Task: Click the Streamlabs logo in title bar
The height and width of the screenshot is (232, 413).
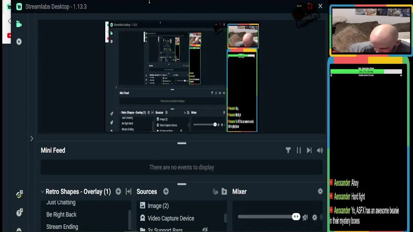Action: tap(19, 6)
